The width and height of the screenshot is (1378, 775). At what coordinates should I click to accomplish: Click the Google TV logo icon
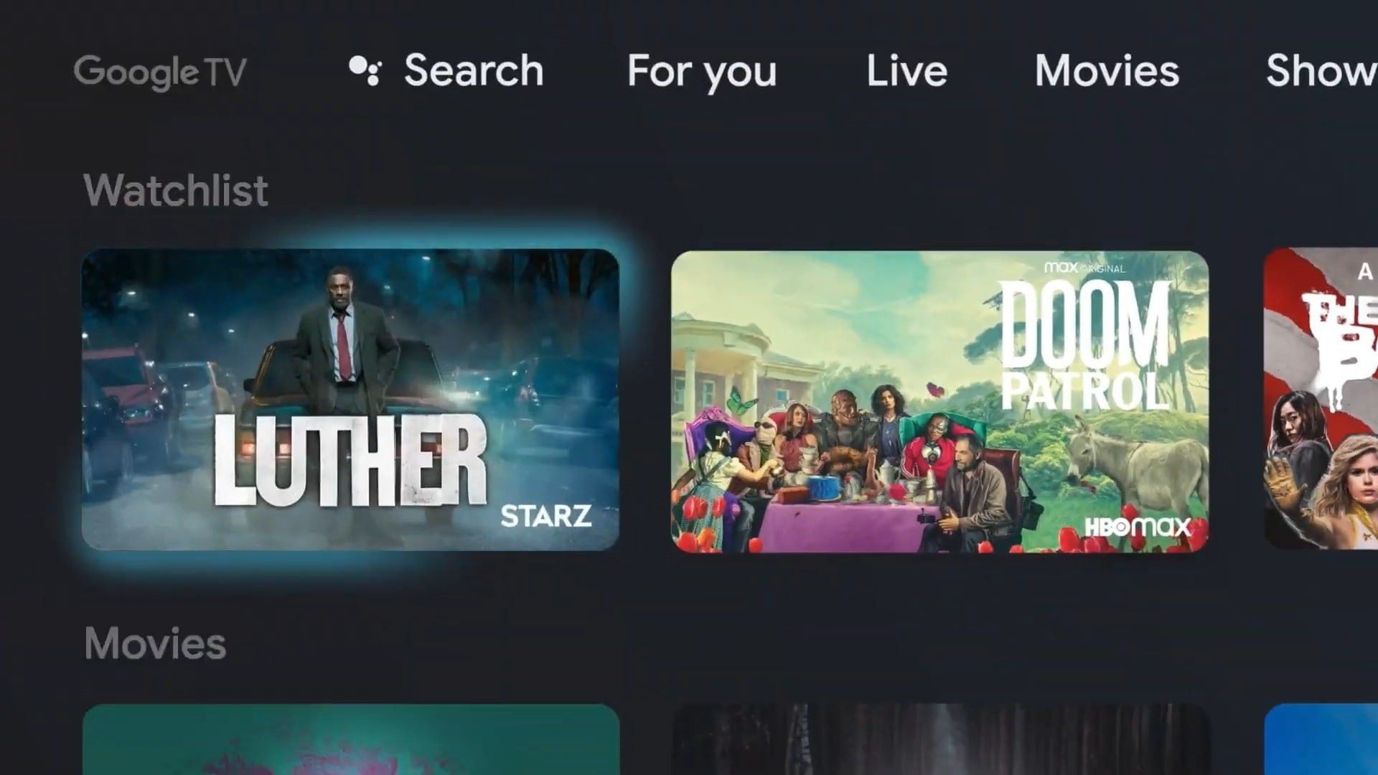(160, 71)
